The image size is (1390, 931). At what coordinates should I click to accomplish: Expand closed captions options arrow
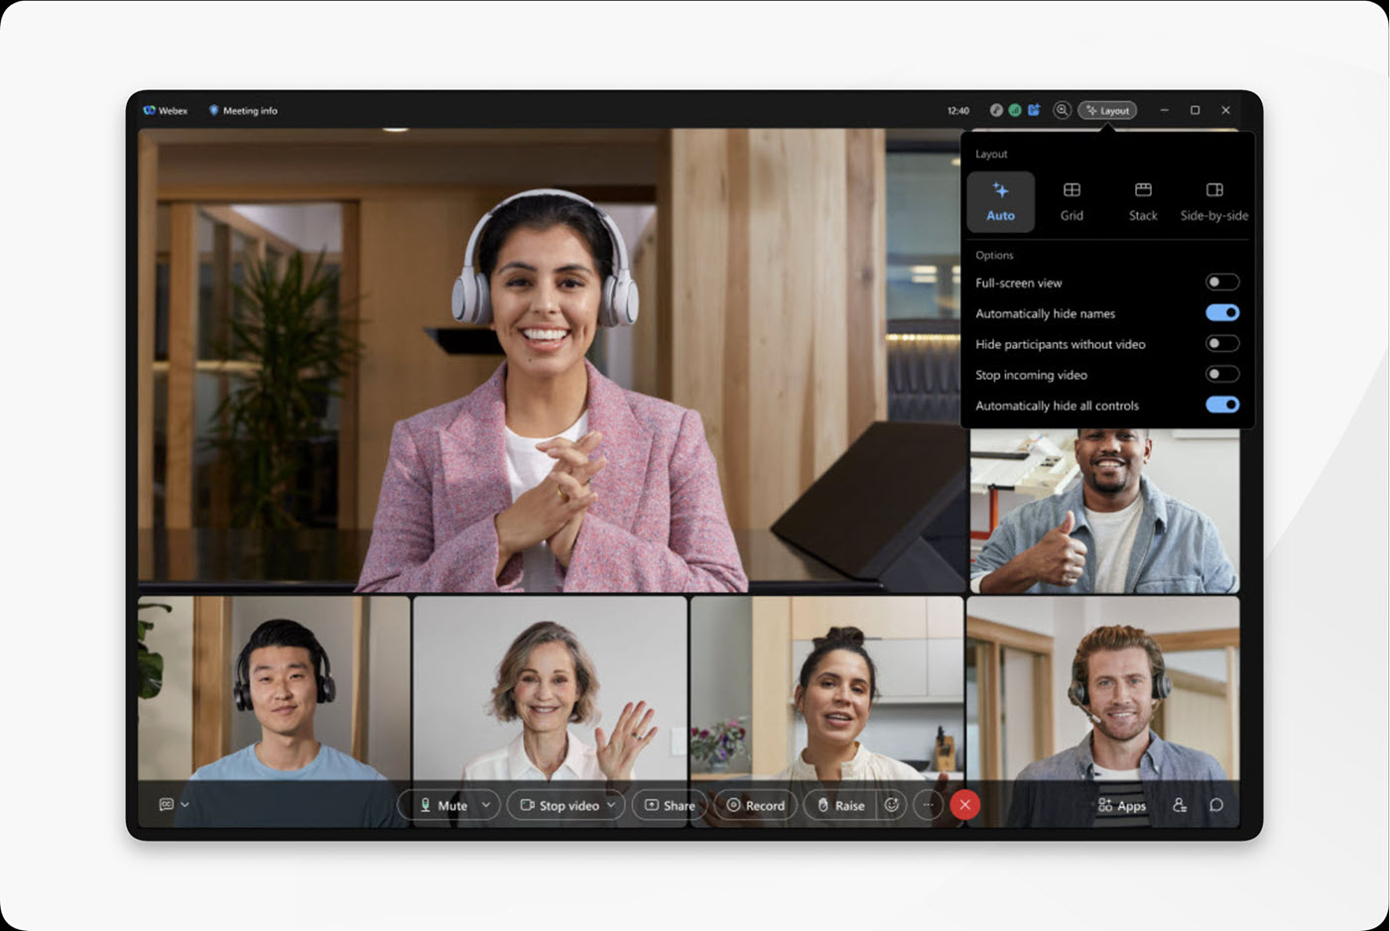point(185,805)
